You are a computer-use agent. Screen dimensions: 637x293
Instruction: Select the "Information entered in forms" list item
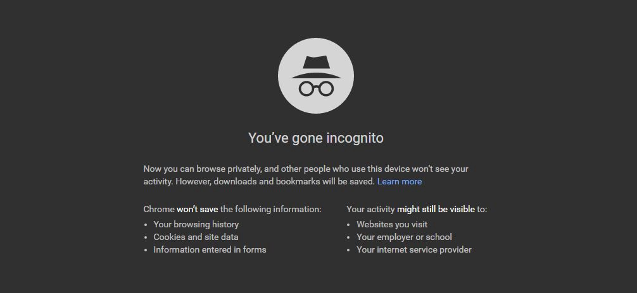(x=210, y=249)
